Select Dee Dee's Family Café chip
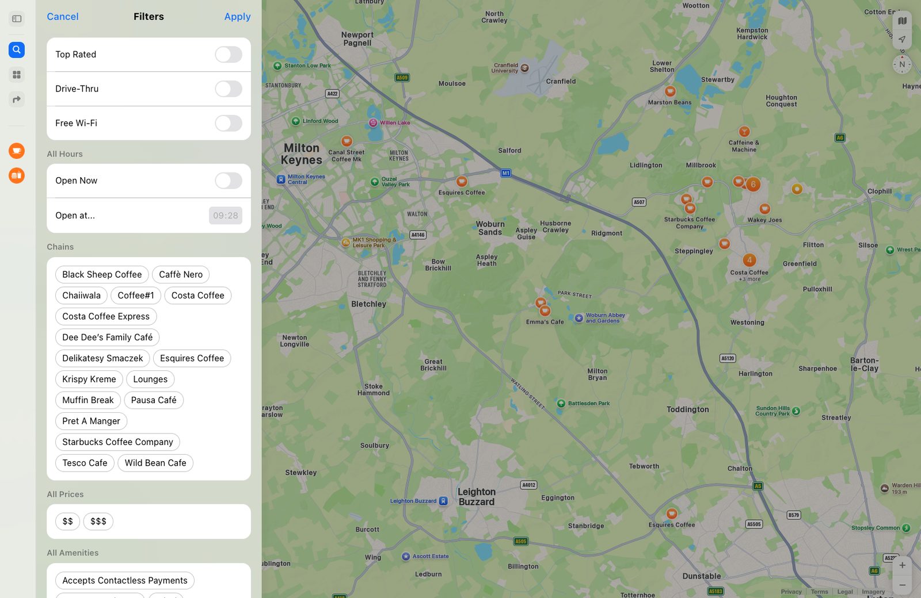Image resolution: width=921 pixels, height=598 pixels. point(107,338)
